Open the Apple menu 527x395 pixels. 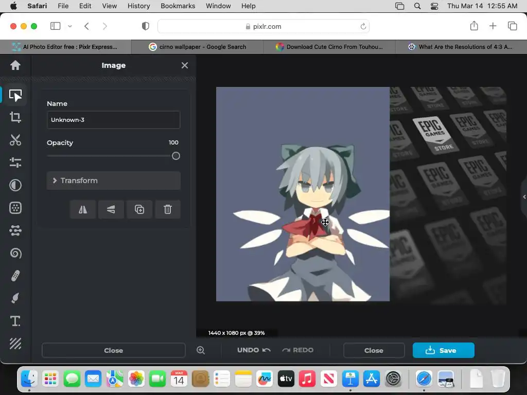[13, 6]
